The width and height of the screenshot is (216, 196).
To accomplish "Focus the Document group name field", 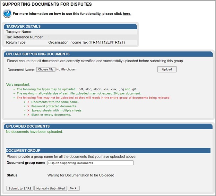I will pyautogui.click(x=90, y=163).
